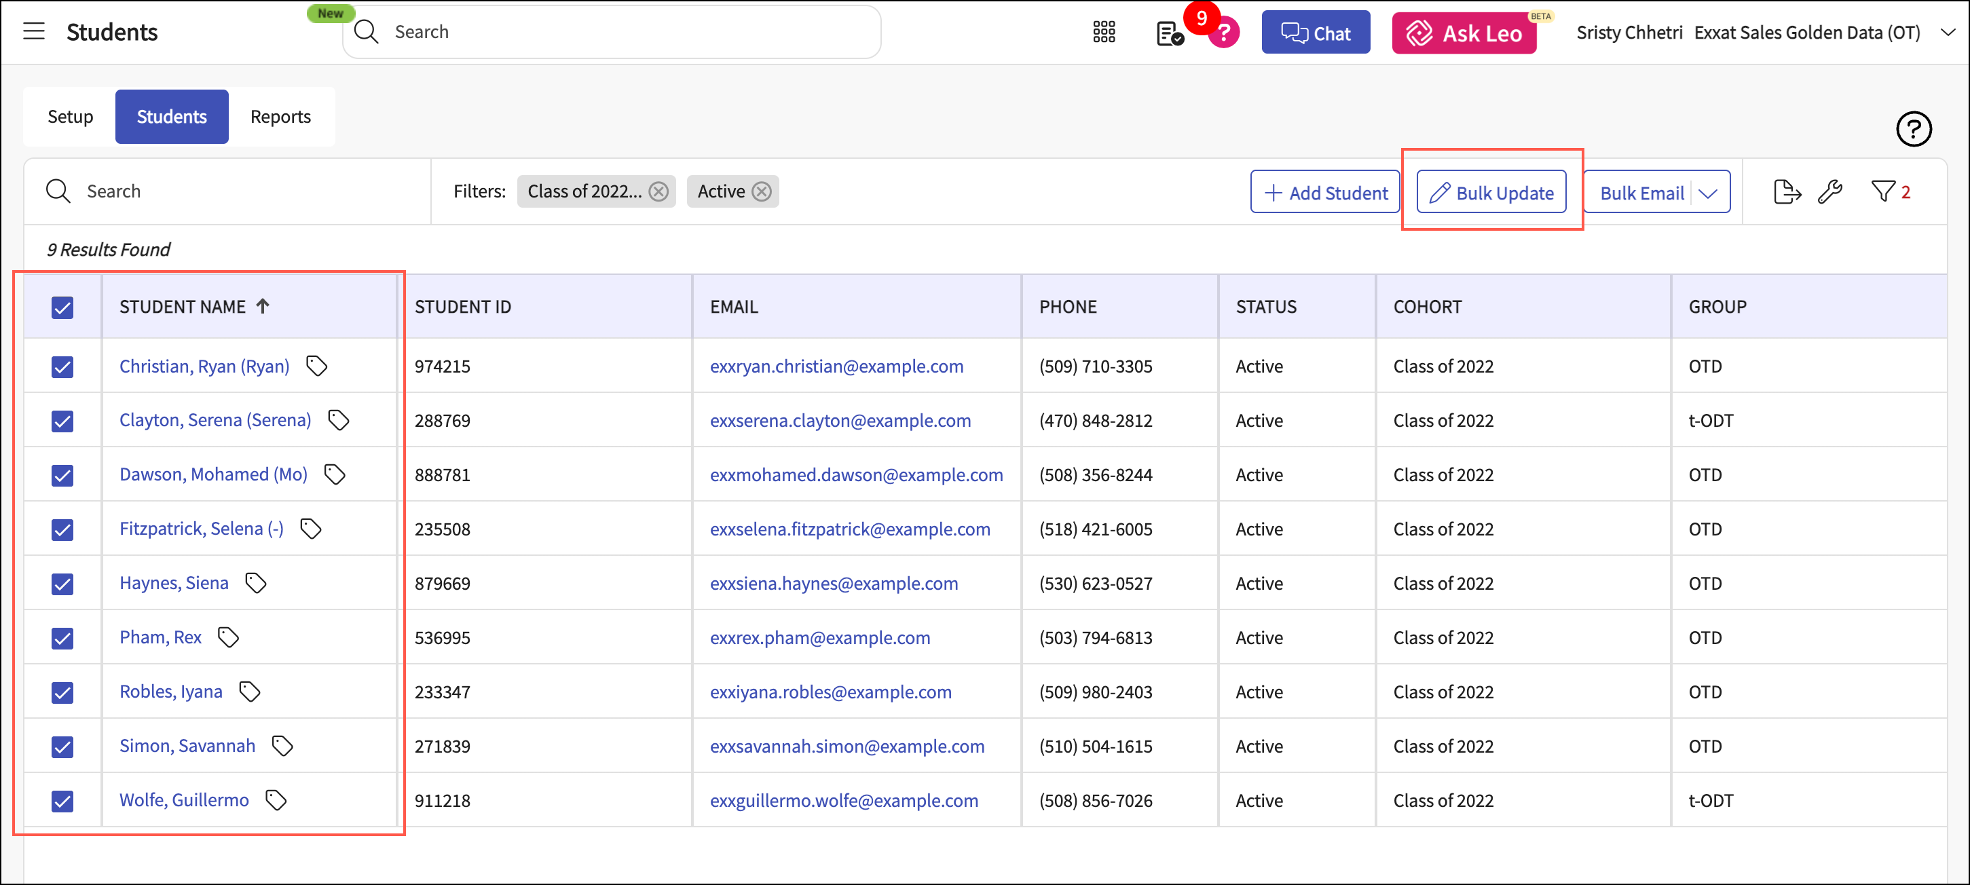1970x885 pixels.
Task: Click the export list icon
Action: pos(1786,192)
